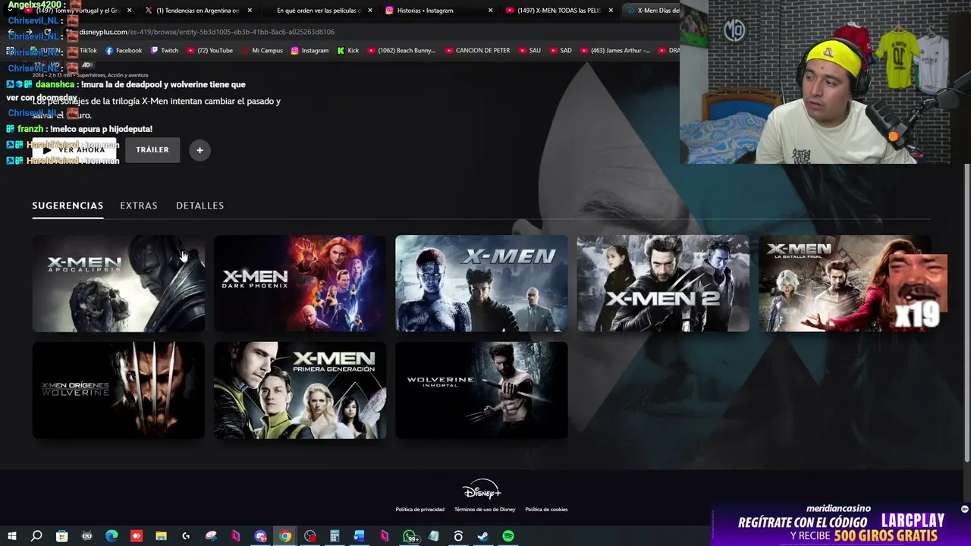Open the (72) YouTube bookmark
Image resolution: width=971 pixels, height=546 pixels.
click(x=209, y=51)
